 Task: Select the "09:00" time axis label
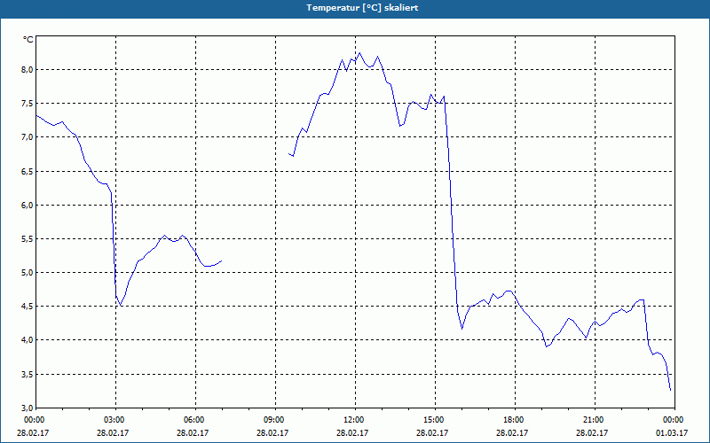(275, 420)
